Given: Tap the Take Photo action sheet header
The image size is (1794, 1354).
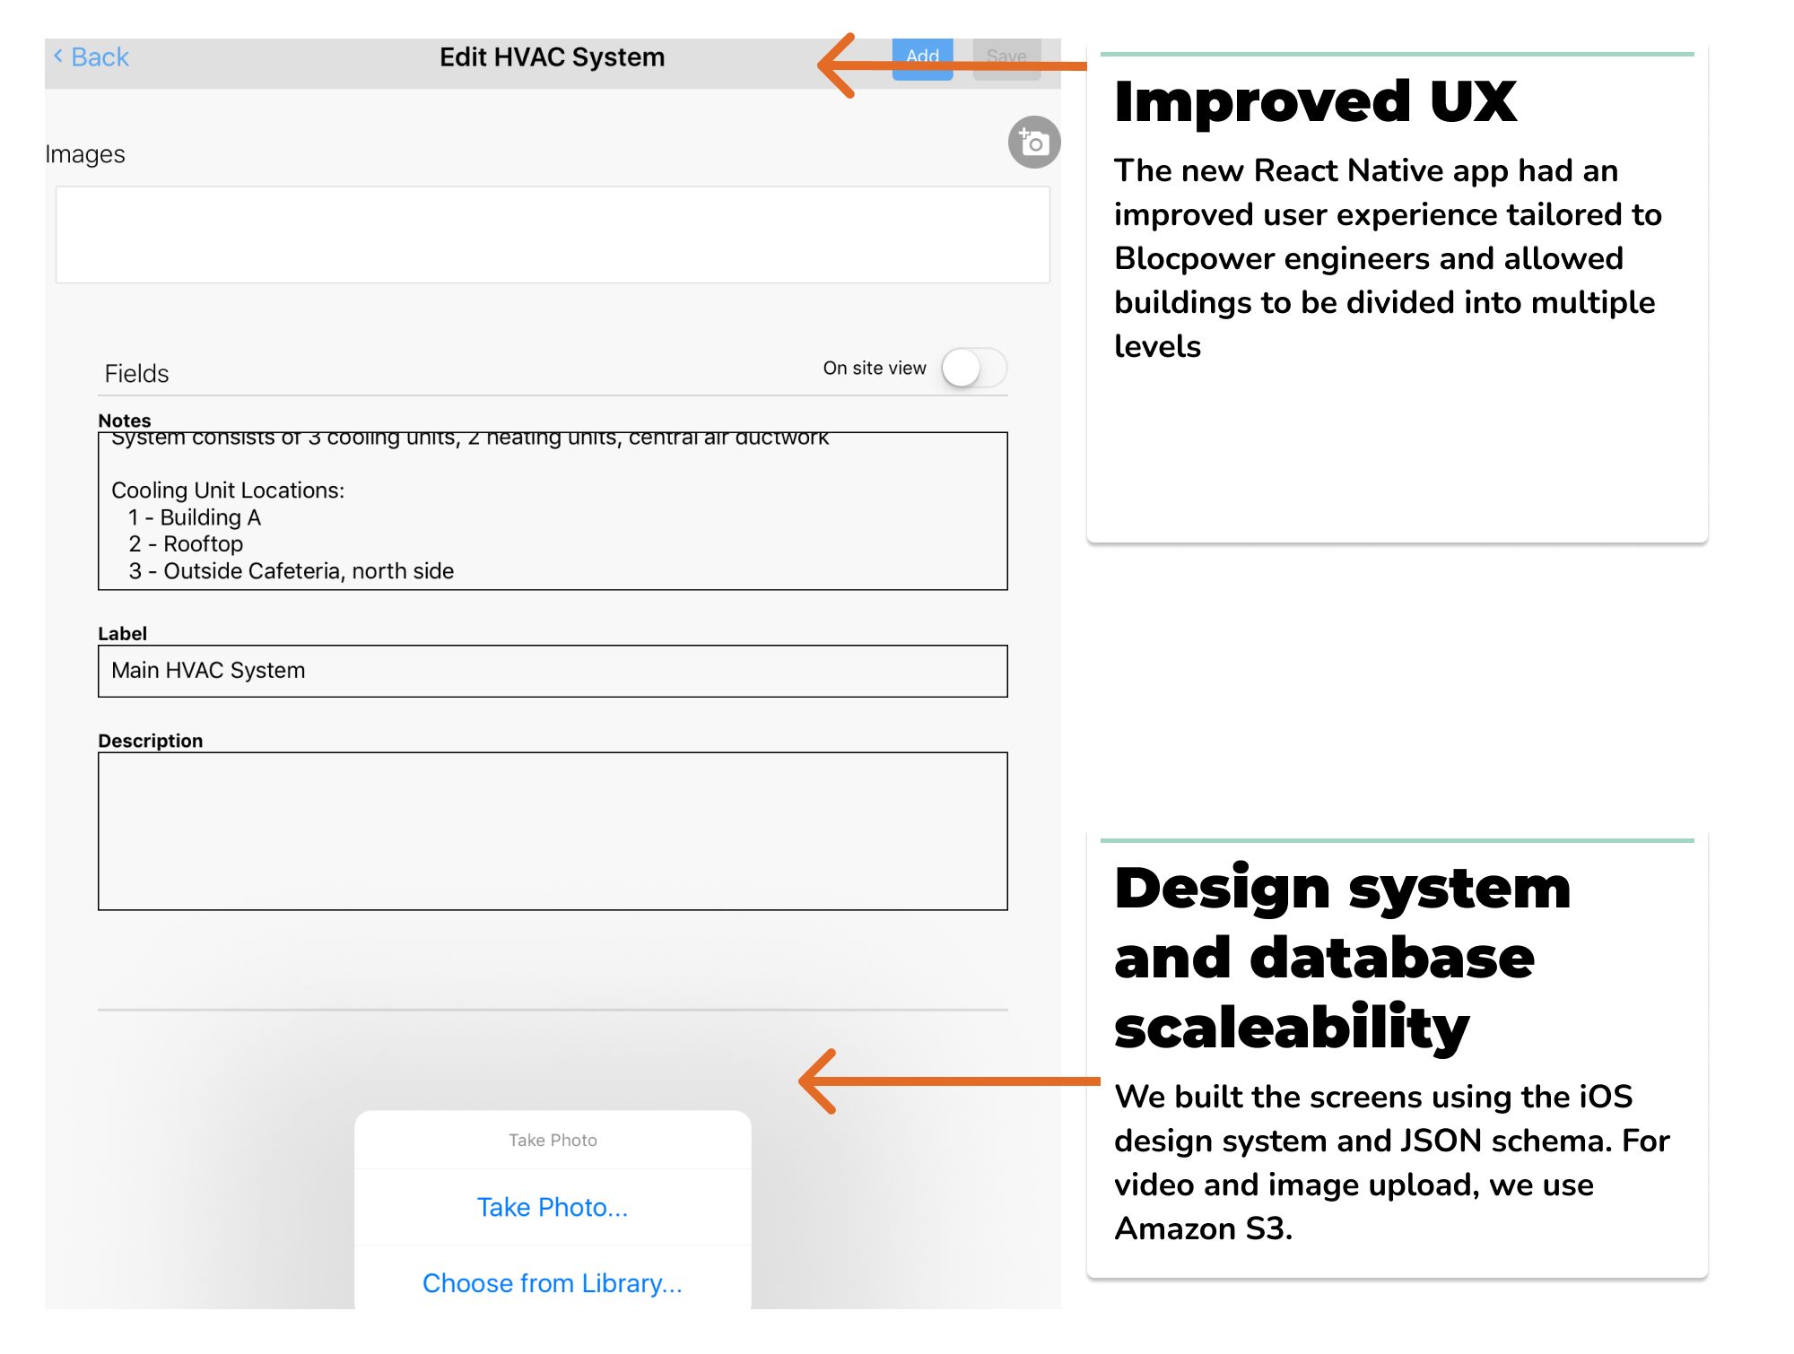Looking at the screenshot, I should pos(552,1140).
